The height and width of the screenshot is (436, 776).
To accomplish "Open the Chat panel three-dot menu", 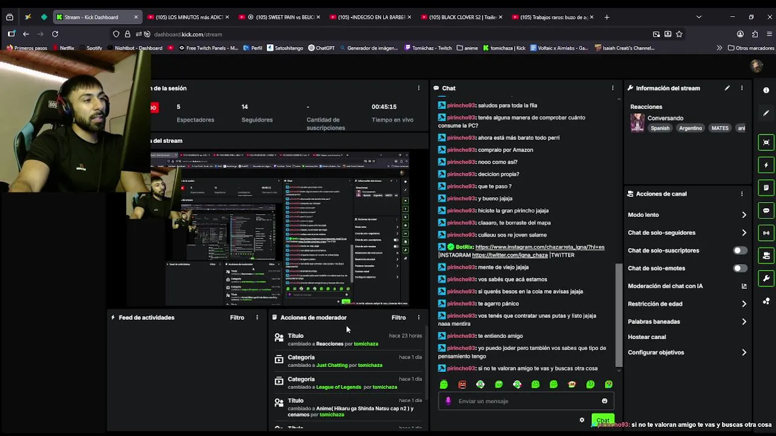I will [612, 88].
